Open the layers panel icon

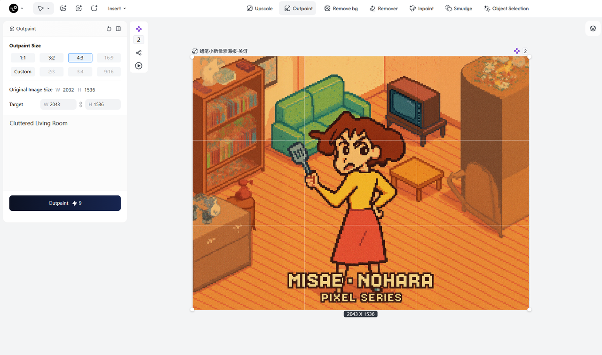593,29
